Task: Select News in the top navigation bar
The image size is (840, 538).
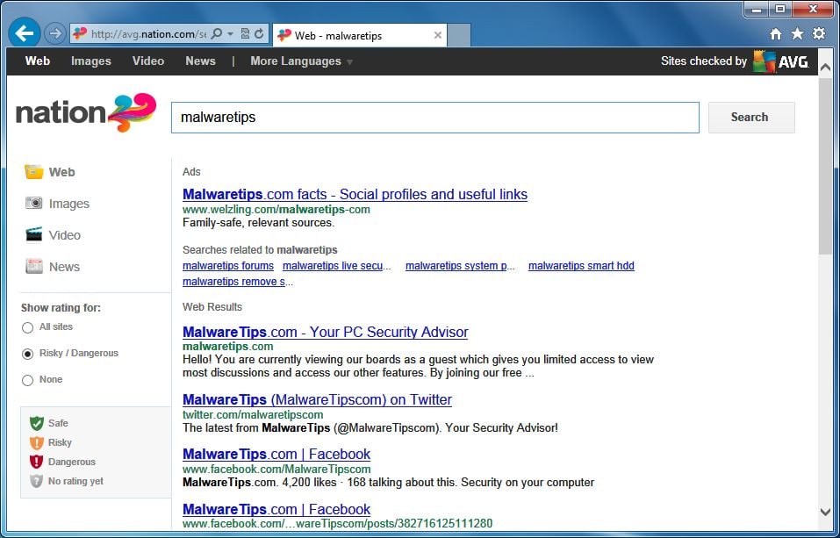Action: pyautogui.click(x=200, y=61)
